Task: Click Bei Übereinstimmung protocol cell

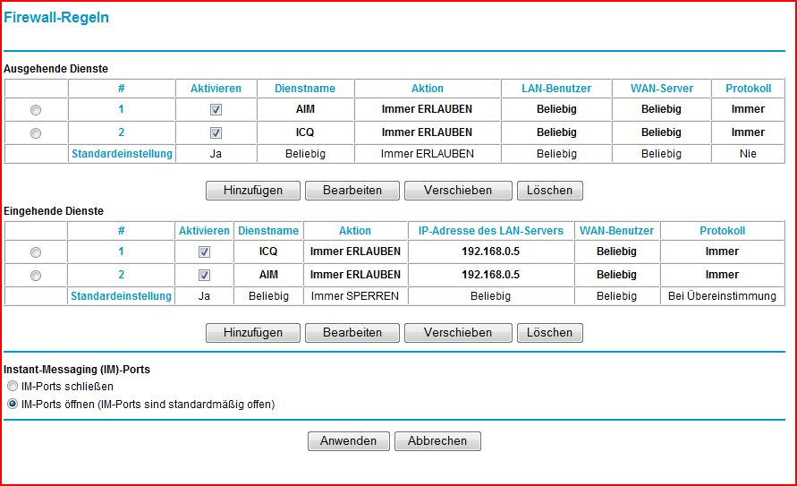Action: point(722,296)
